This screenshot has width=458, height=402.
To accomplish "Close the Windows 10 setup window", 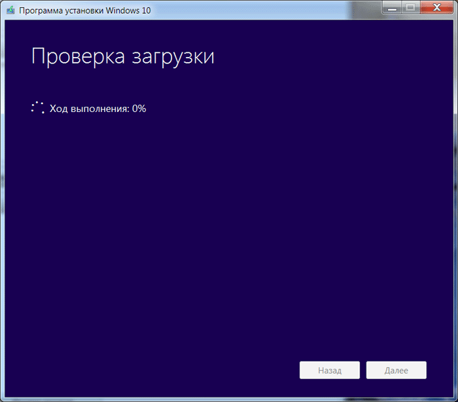I will [436, 8].
